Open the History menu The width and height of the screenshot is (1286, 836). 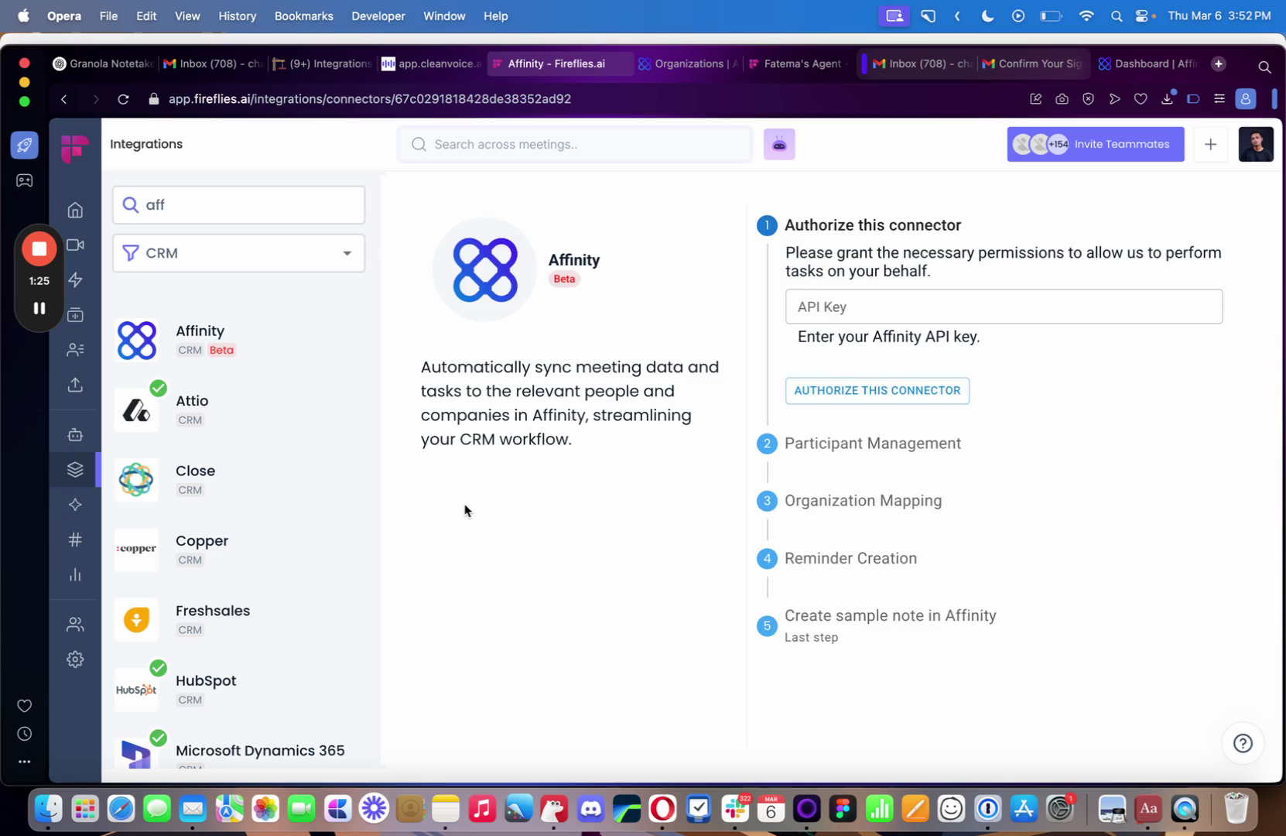coord(237,15)
